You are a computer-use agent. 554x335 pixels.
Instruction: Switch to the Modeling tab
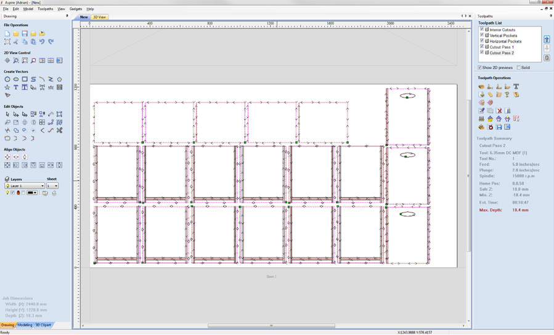click(25, 325)
